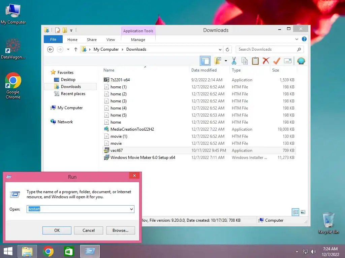The image size is (345, 258).
Task: Expand the arrow after My Computer breadcrumb
Action: pos(123,49)
